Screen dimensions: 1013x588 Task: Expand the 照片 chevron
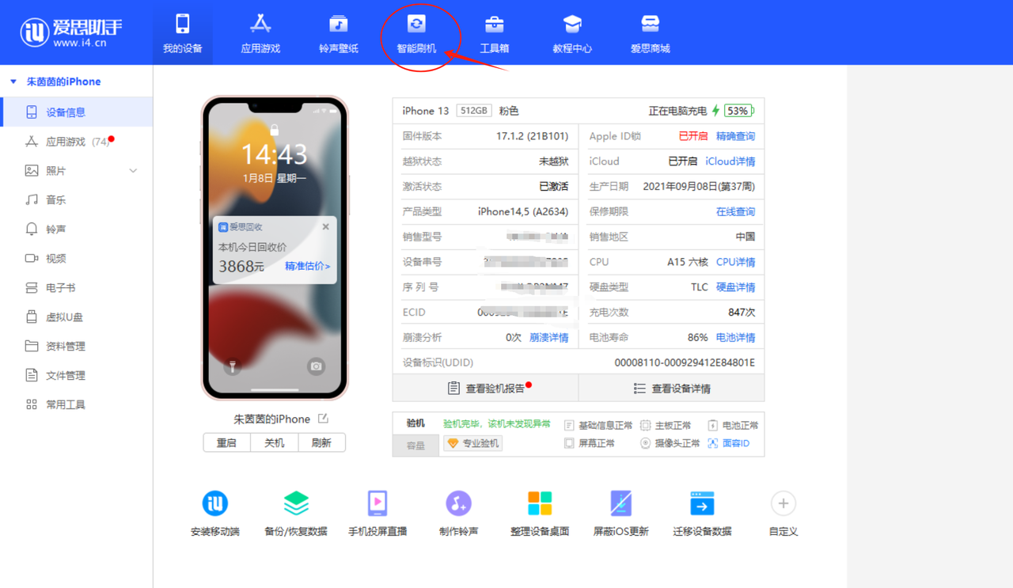point(133,171)
